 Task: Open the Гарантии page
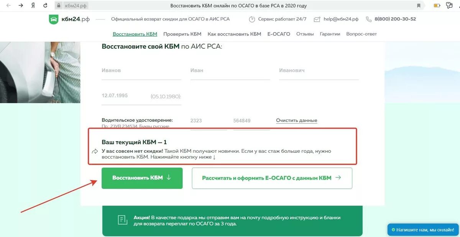coord(330,34)
